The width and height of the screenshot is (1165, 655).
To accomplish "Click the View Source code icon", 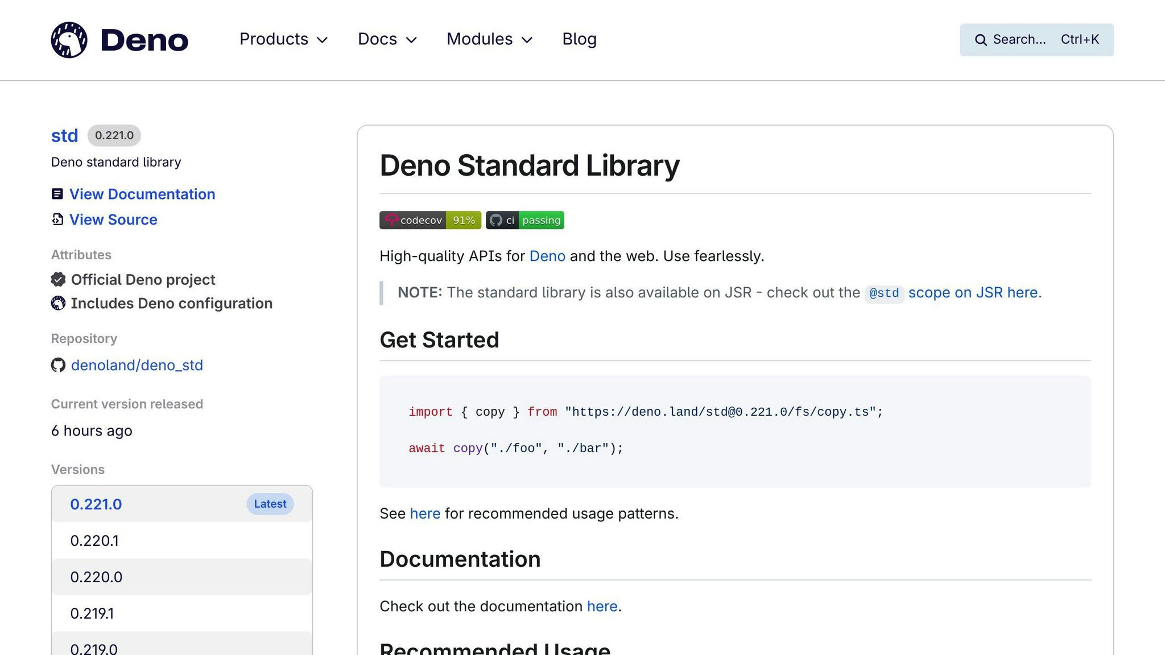I will coord(57,219).
